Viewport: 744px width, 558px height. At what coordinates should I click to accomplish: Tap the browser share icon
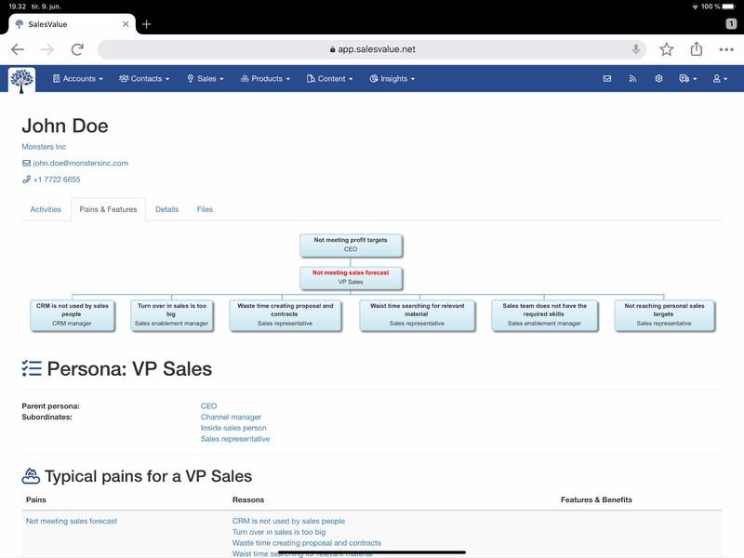point(697,49)
